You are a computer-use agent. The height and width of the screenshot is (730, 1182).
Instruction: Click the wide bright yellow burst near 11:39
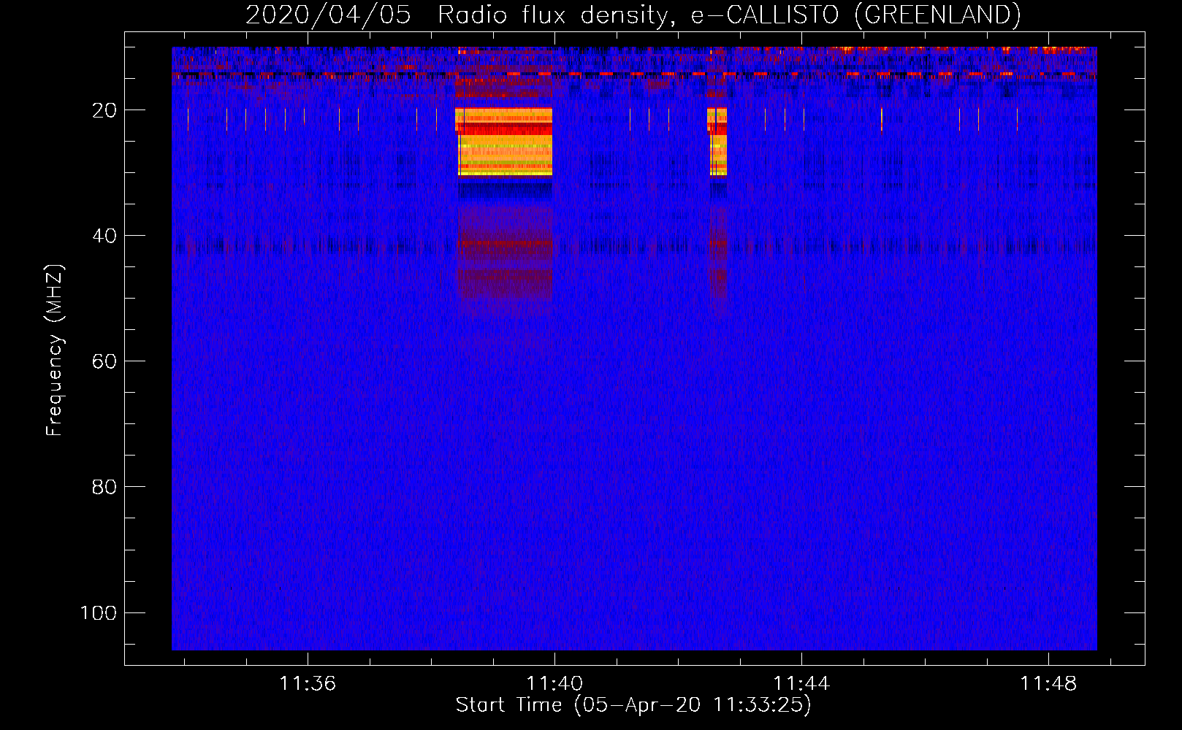(504, 142)
